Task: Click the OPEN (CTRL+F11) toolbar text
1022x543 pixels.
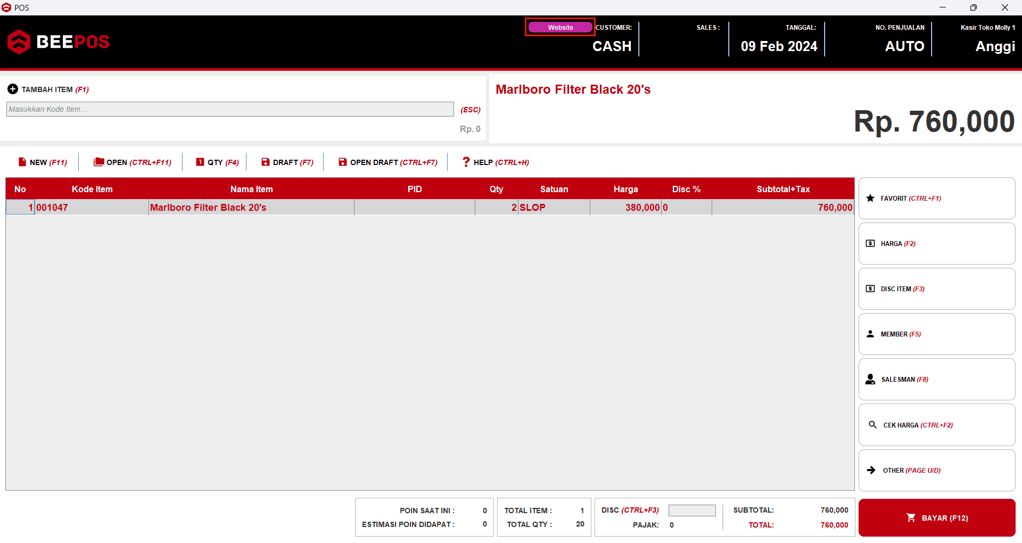Action: tap(139, 162)
